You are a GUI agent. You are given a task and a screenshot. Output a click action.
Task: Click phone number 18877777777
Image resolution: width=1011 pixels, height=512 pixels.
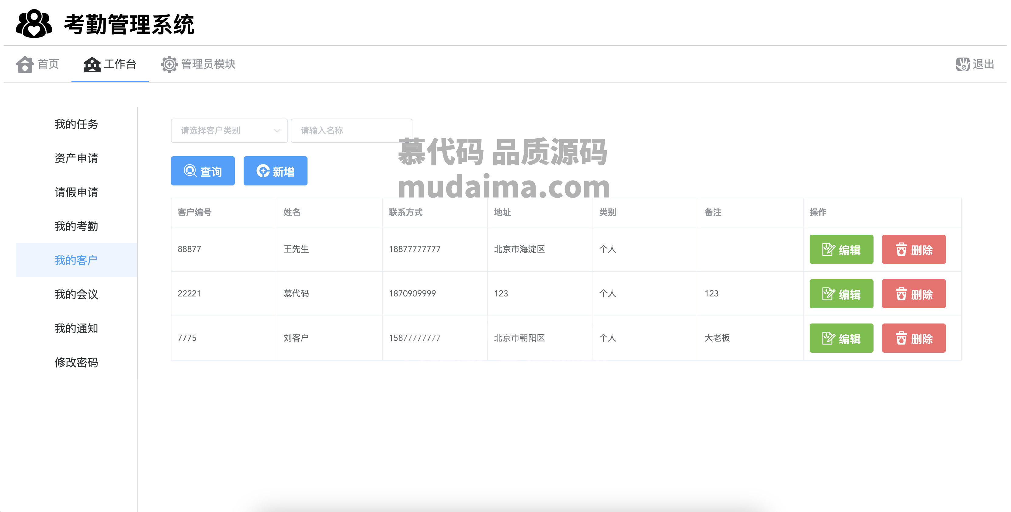pyautogui.click(x=415, y=249)
